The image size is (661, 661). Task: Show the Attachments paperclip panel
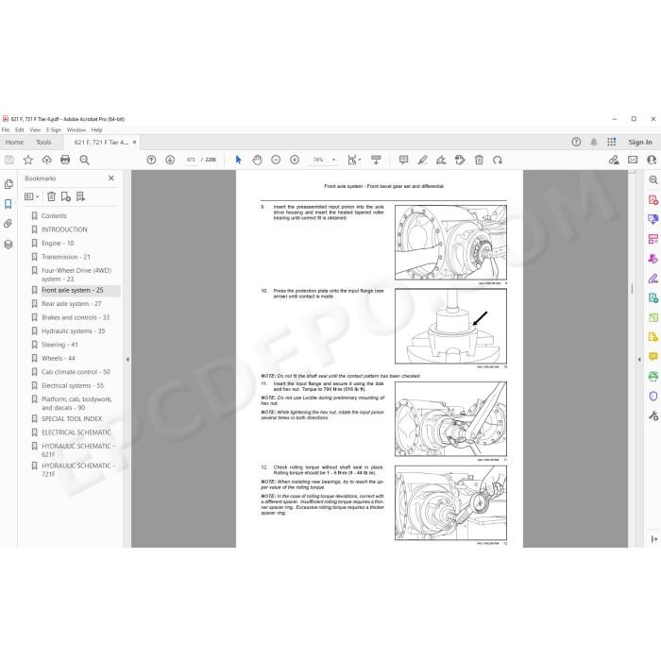8,224
